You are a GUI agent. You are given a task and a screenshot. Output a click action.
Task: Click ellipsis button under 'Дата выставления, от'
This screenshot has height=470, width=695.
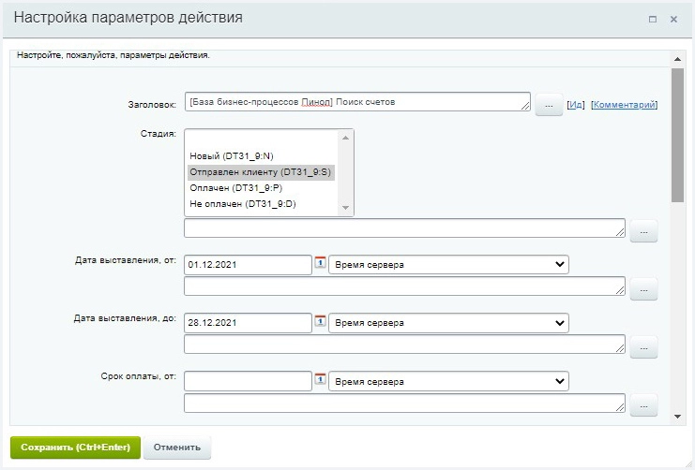tap(643, 289)
